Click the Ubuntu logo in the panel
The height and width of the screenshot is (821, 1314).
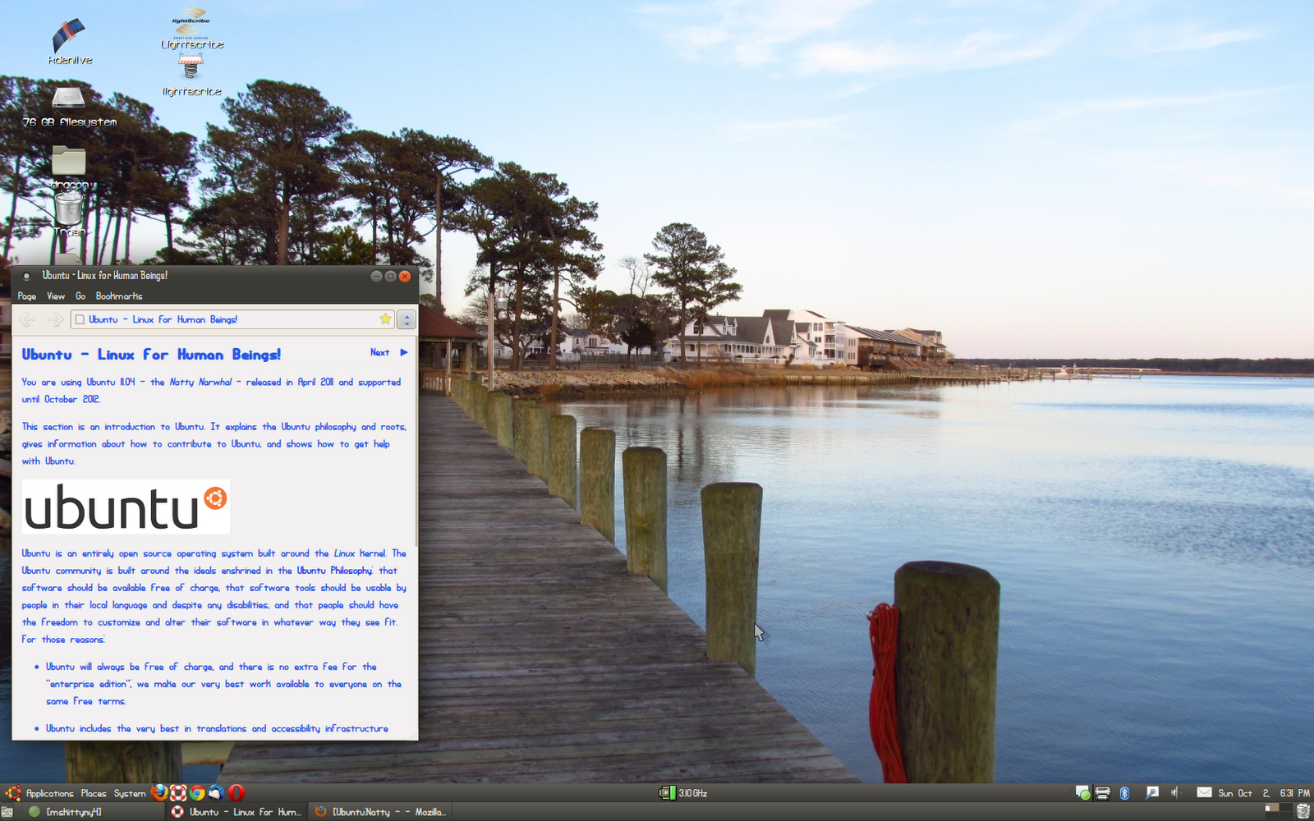(12, 793)
